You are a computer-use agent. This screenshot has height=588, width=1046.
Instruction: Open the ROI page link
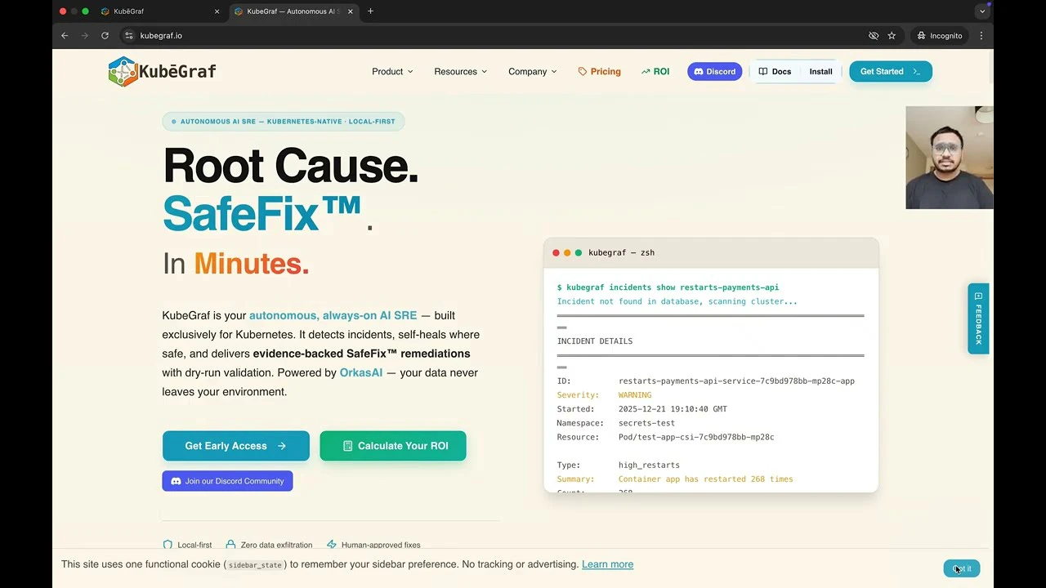(655, 72)
